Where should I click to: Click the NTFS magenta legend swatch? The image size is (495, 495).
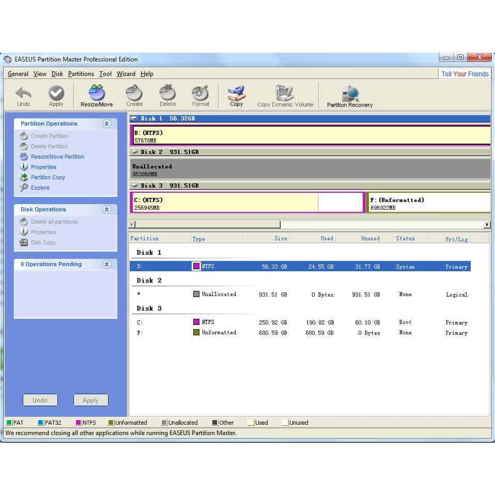79,423
